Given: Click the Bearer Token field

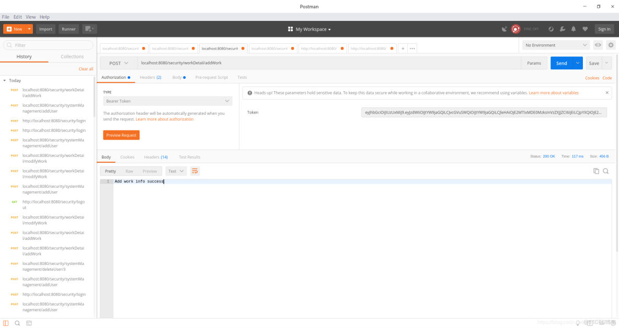Looking at the screenshot, I should 167,101.
